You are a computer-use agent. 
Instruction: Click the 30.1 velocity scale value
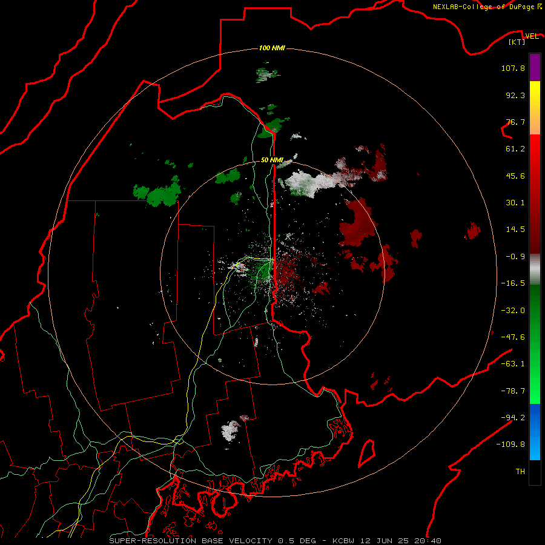(x=515, y=203)
